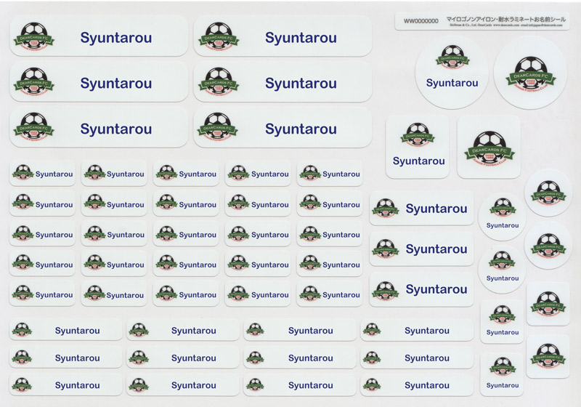Select the last small sticker in the bottom row of the small grid
Image resolution: width=581 pixels, height=407 pixels.
pos(329,294)
